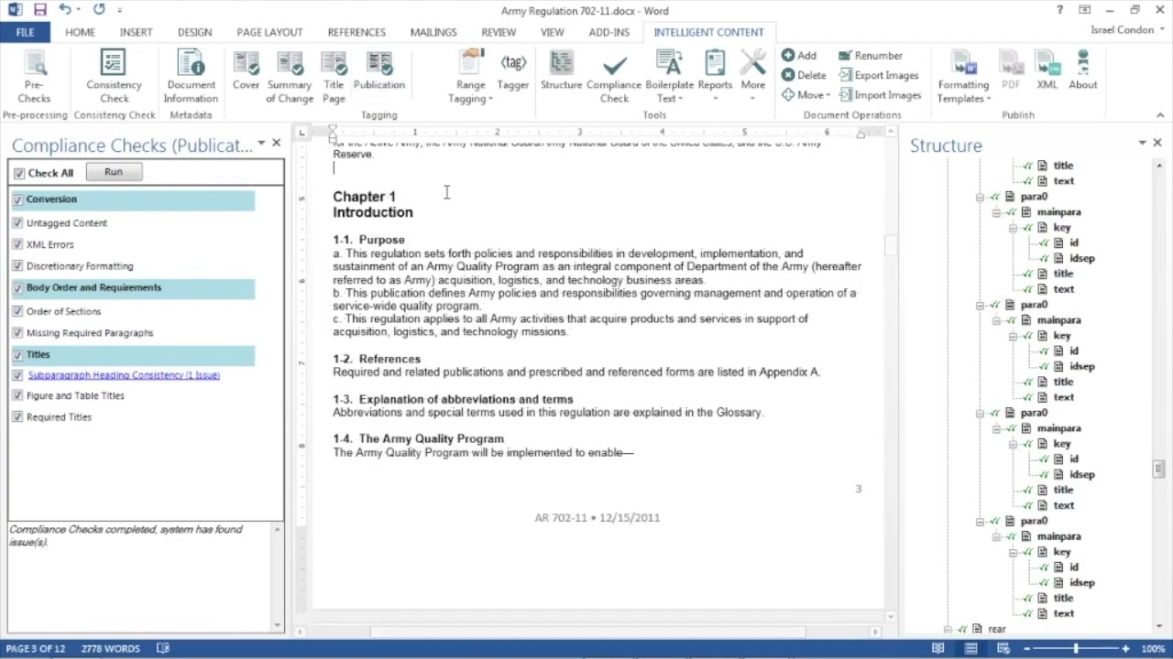The image size is (1173, 659).
Task: Switch to Web Layout view in status bar
Action: [x=1005, y=648]
